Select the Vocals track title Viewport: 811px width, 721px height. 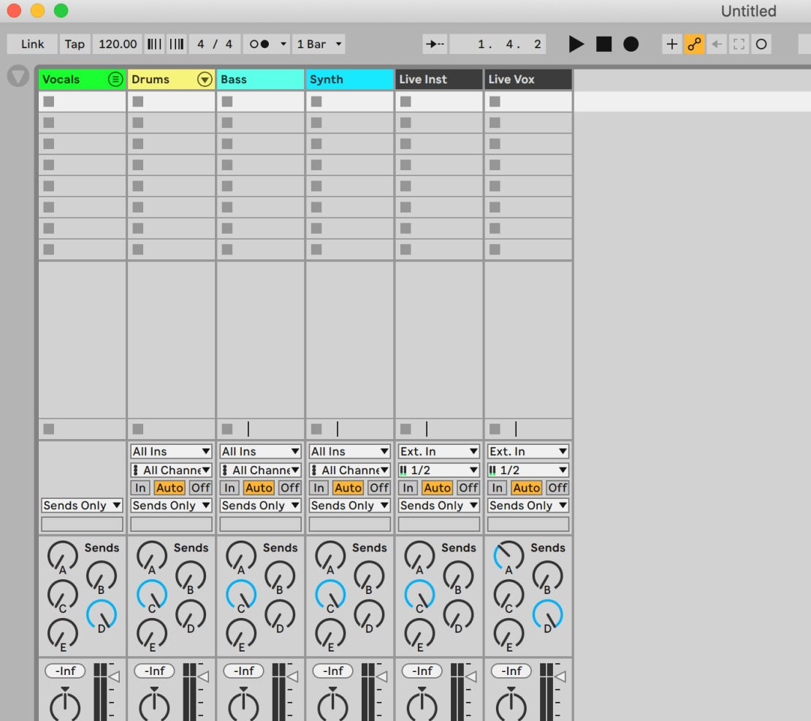click(61, 79)
